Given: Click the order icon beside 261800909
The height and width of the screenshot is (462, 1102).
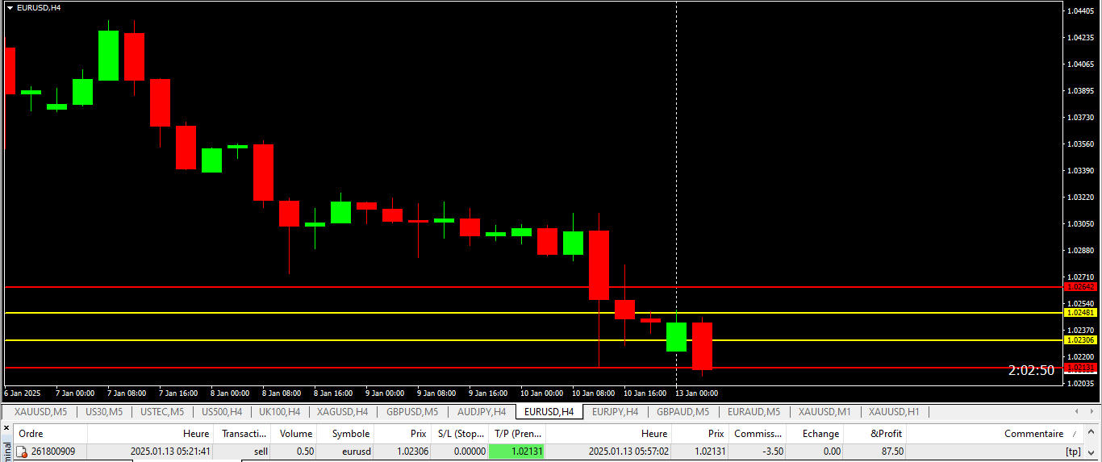Looking at the screenshot, I should pyautogui.click(x=23, y=452).
